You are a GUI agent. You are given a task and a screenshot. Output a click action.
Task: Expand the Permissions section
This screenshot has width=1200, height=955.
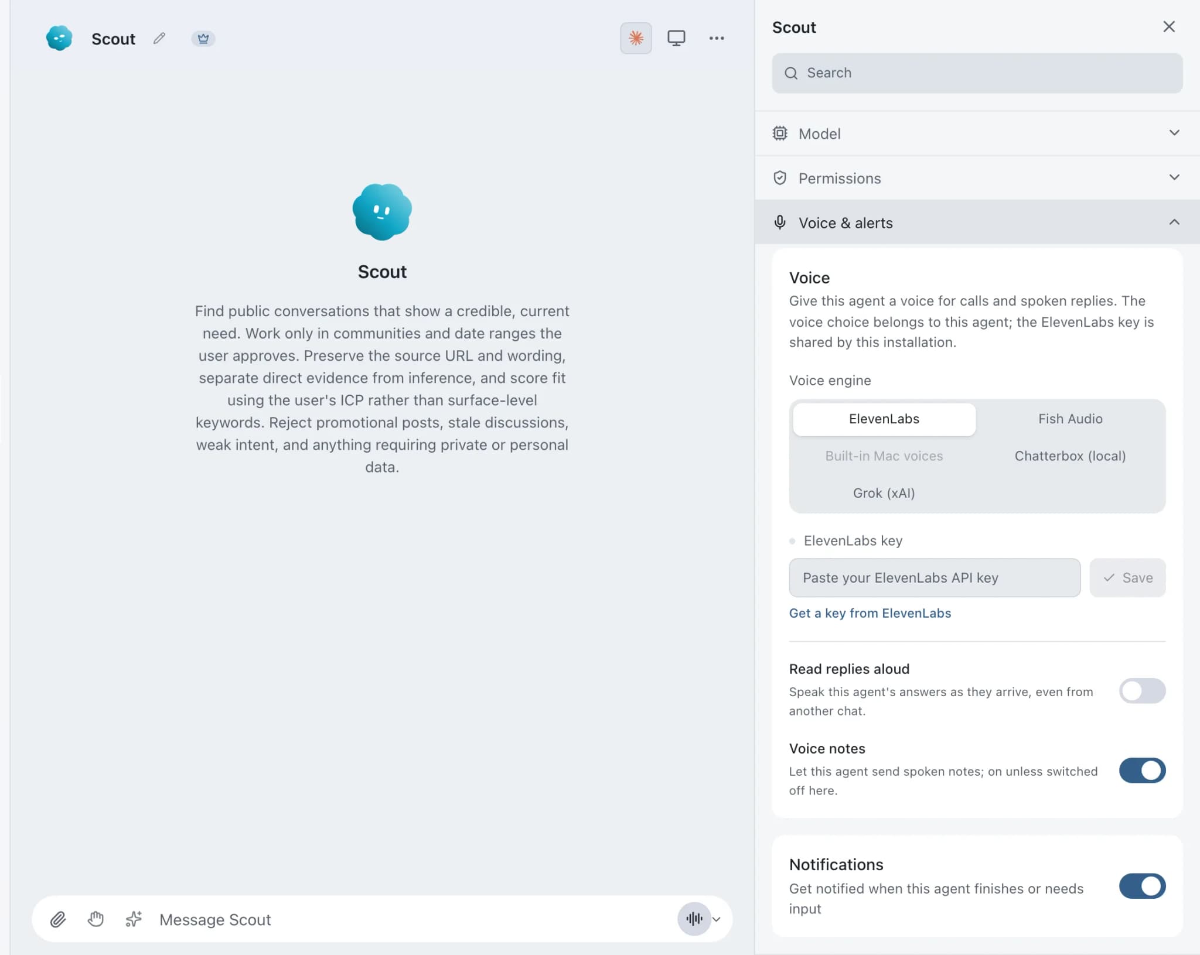point(977,178)
